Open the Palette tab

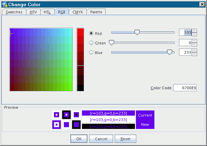click(96, 12)
